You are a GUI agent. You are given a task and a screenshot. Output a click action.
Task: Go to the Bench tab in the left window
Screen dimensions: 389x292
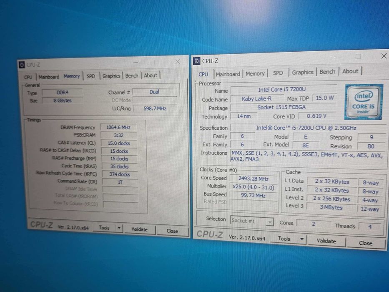click(132, 76)
